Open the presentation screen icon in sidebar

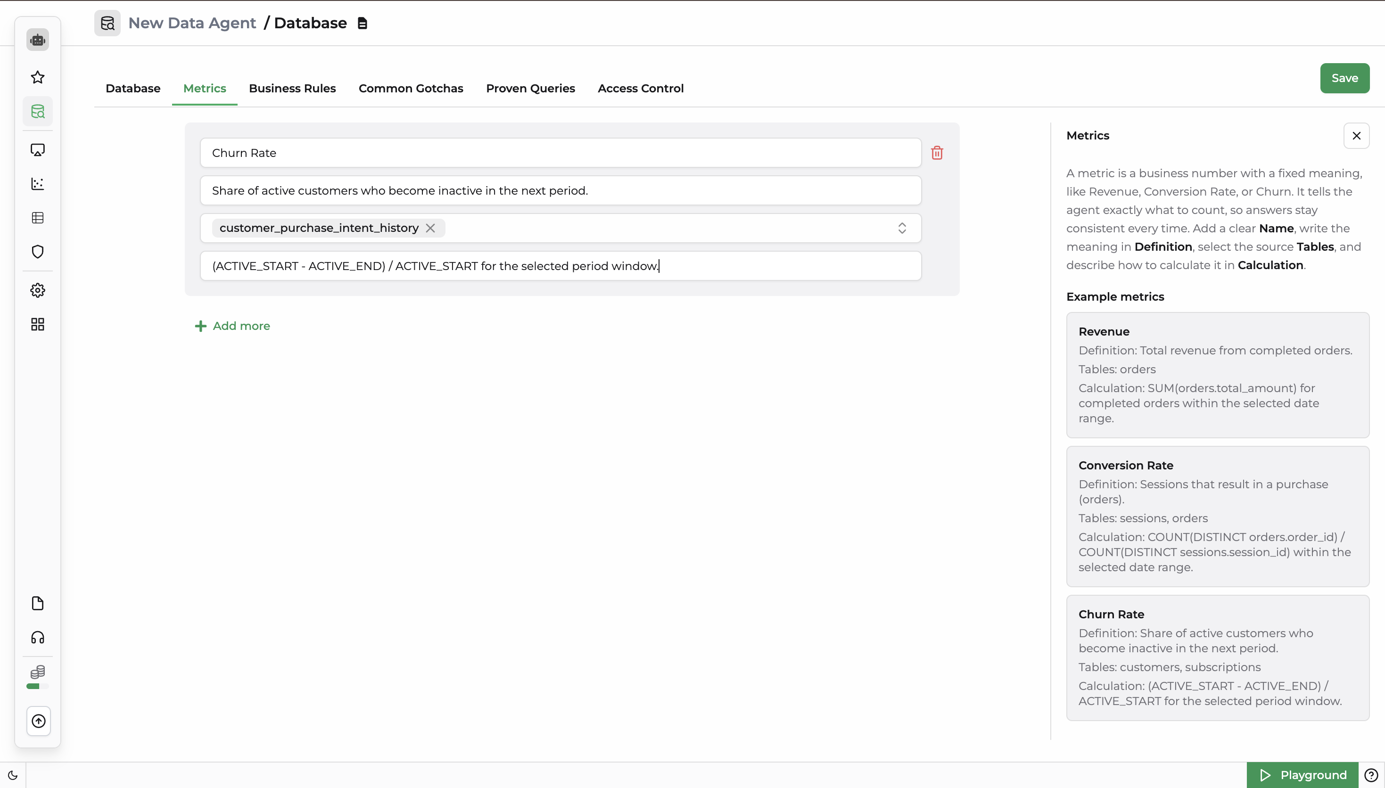pos(38,150)
